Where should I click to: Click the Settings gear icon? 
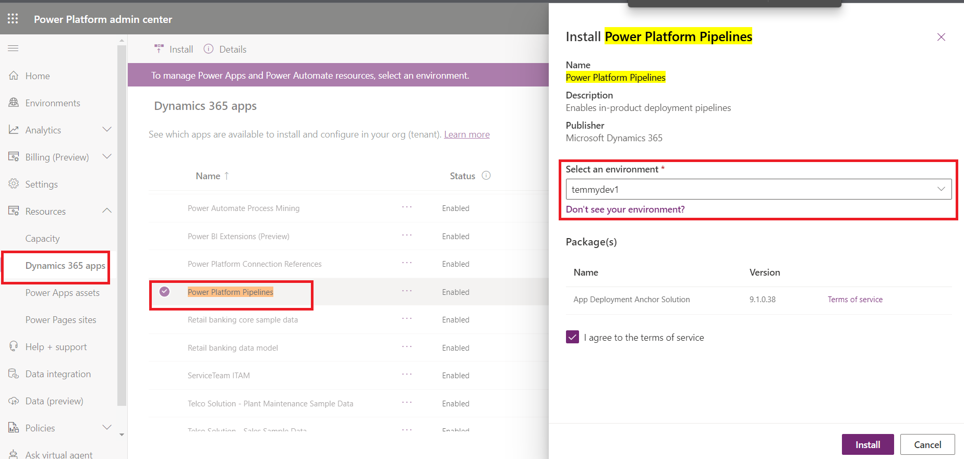pyautogui.click(x=14, y=184)
